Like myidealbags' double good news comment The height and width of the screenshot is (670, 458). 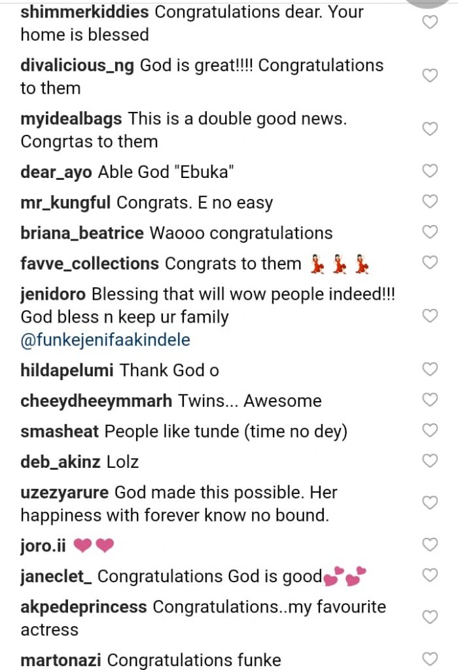point(429,129)
